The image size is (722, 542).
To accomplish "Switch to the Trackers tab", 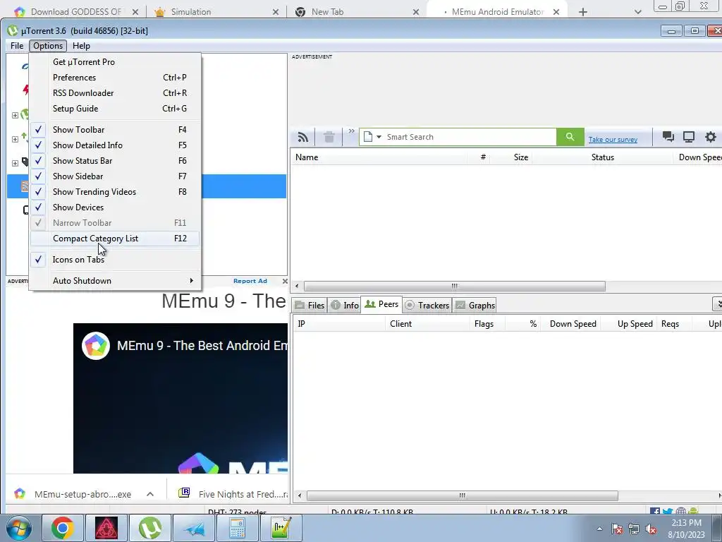I will click(x=427, y=305).
